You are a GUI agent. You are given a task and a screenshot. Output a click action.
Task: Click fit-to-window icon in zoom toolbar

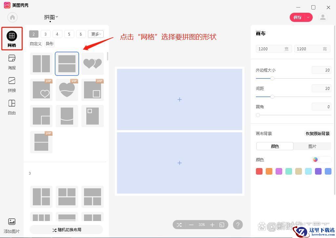pyautogui.click(x=222, y=225)
